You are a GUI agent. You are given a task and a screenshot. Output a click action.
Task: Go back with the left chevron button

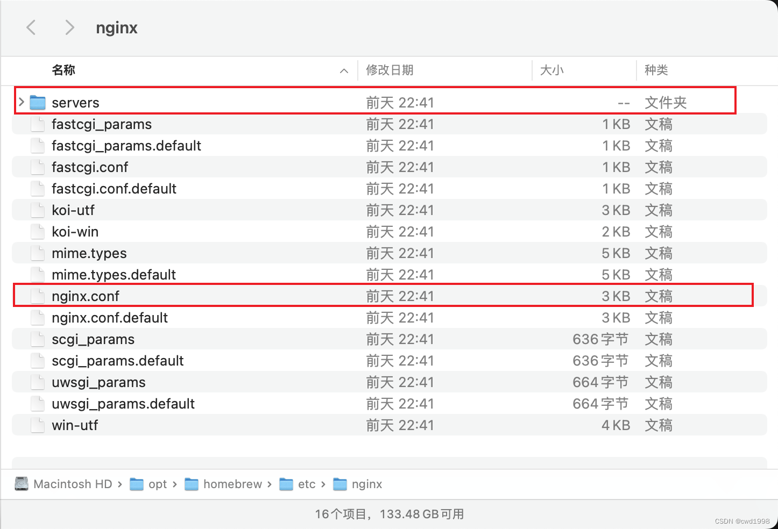pos(31,27)
